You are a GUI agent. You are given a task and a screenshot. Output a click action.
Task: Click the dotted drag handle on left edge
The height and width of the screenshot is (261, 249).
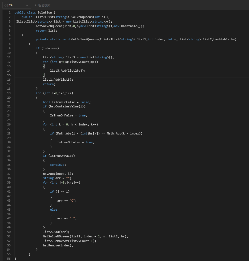pos(1,96)
